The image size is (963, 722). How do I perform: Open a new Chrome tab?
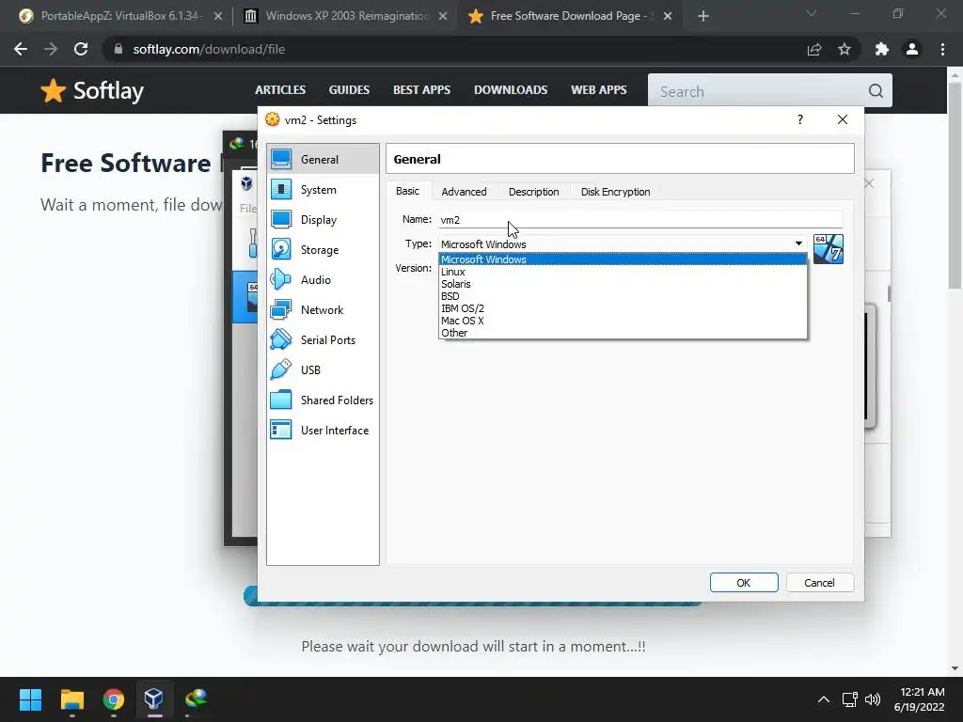[x=703, y=16]
